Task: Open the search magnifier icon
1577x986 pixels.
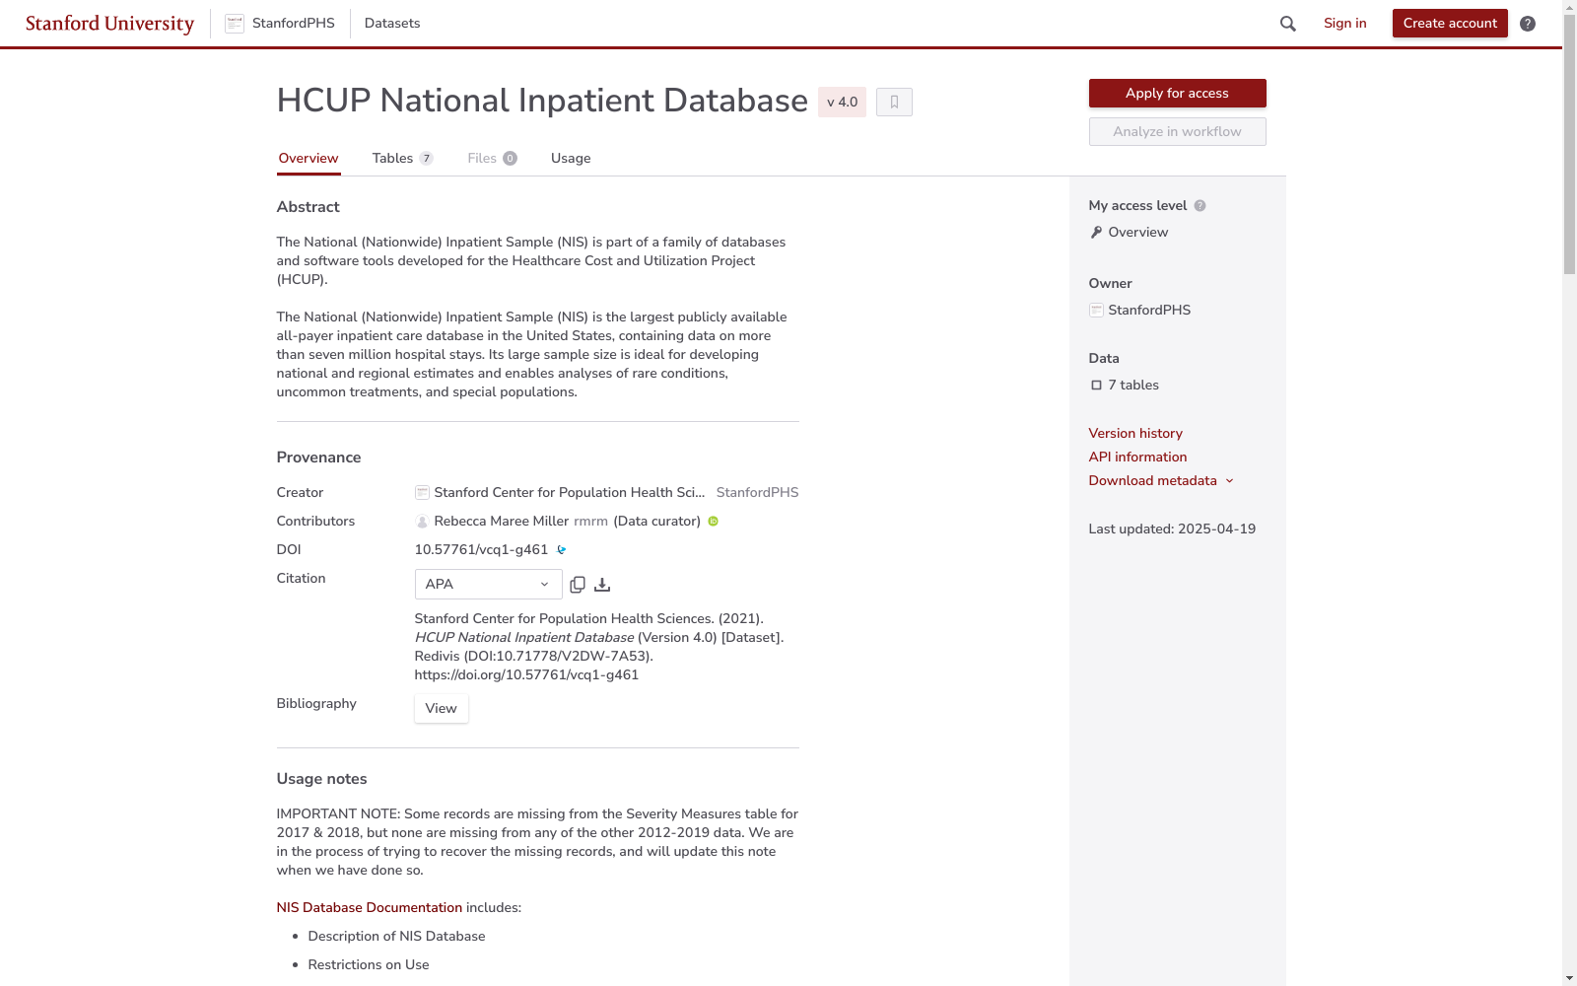Action: pos(1287,24)
